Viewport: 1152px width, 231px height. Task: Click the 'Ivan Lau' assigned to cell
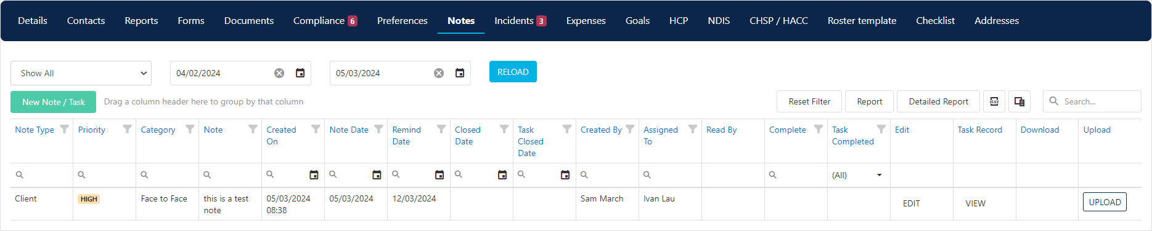click(x=670, y=204)
